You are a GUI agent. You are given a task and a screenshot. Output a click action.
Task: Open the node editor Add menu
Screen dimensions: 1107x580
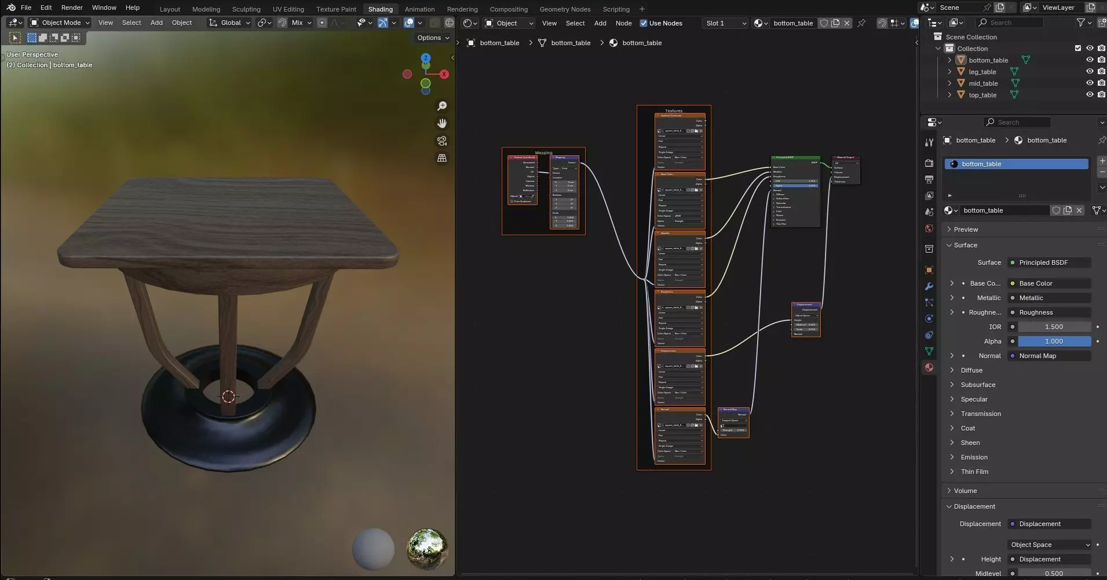click(600, 23)
